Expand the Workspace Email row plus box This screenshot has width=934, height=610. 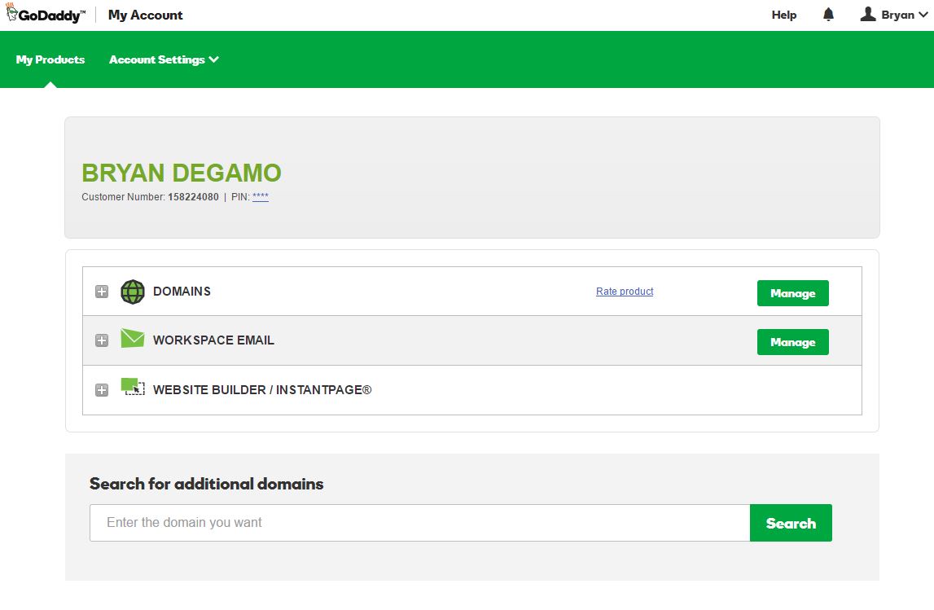(x=102, y=340)
